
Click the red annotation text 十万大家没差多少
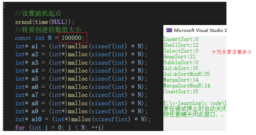(x=232, y=52)
